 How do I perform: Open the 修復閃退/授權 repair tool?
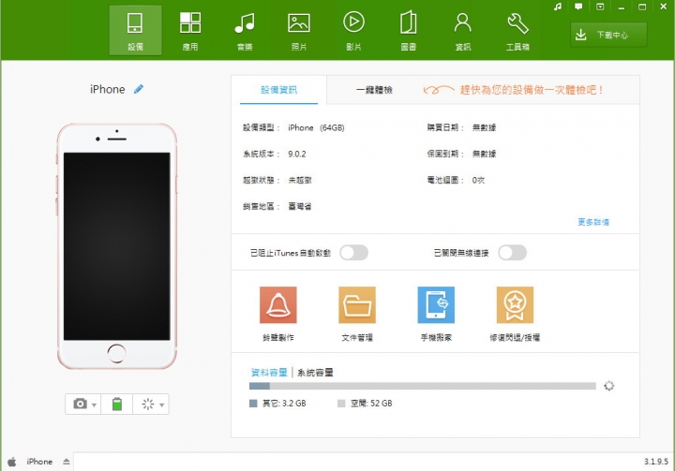coord(515,314)
